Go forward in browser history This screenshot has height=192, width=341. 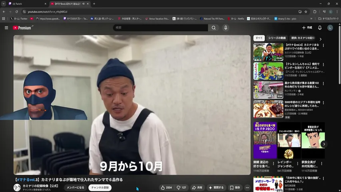(x=10, y=12)
